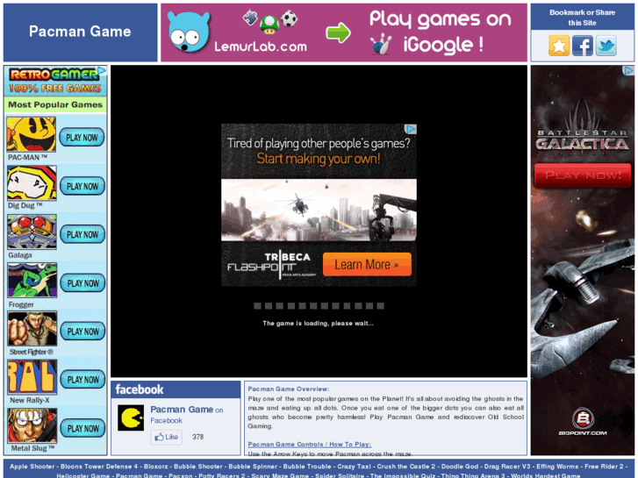Open AdChoices icon on Retro Gamer ad

click(x=102, y=71)
